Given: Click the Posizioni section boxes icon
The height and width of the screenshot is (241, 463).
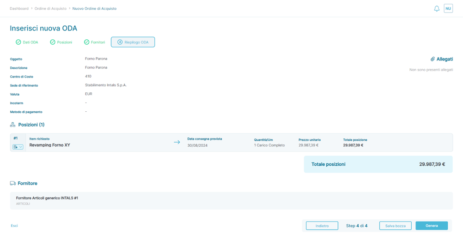Looking at the screenshot, I should point(12,125).
